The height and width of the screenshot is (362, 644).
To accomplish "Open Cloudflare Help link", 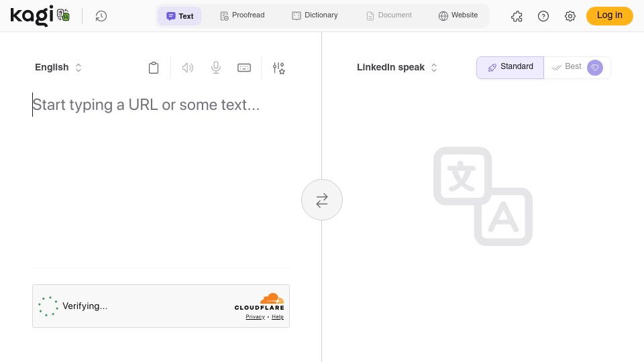I will coord(278,317).
